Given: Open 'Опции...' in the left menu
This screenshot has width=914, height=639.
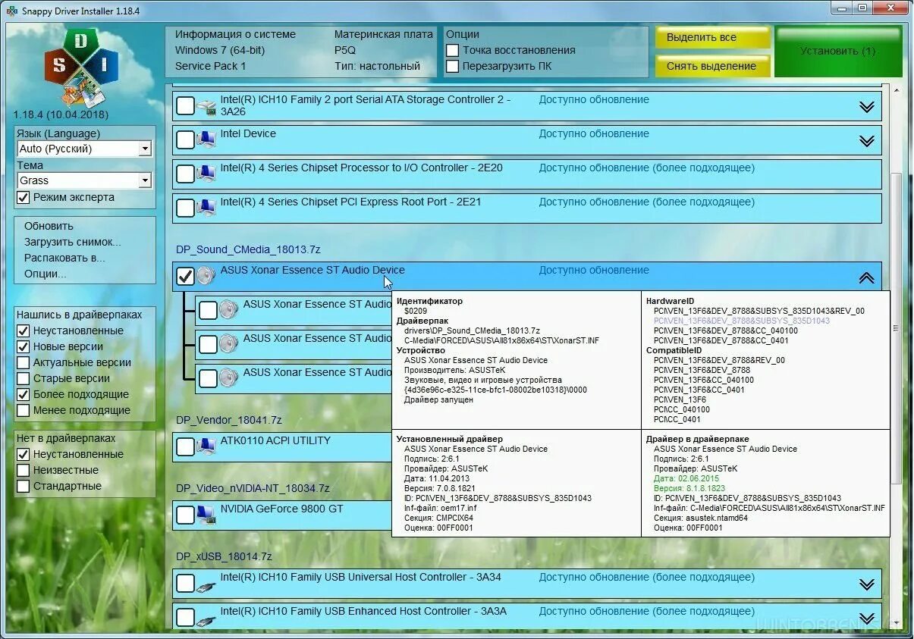Looking at the screenshot, I should click(46, 274).
